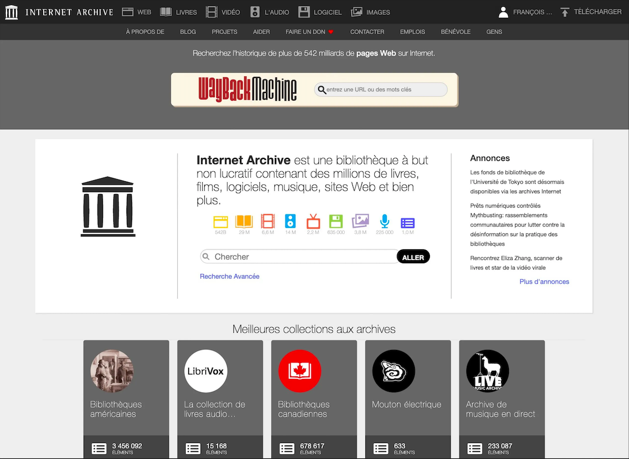
Task: Click the orange TV icon
Action: [313, 222]
